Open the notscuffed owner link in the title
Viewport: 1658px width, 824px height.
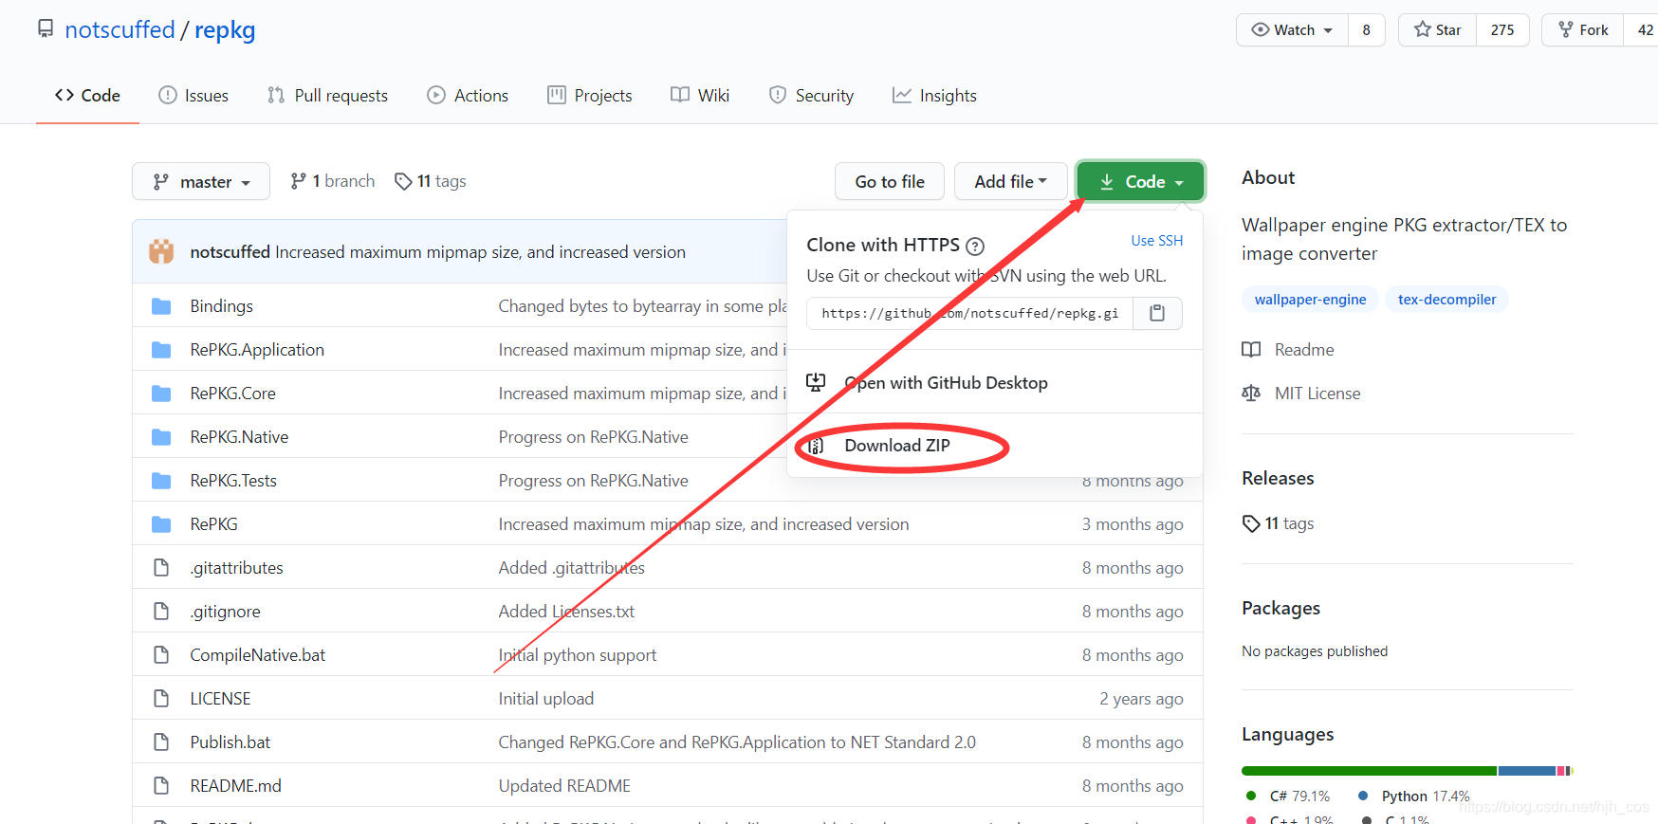(x=120, y=29)
